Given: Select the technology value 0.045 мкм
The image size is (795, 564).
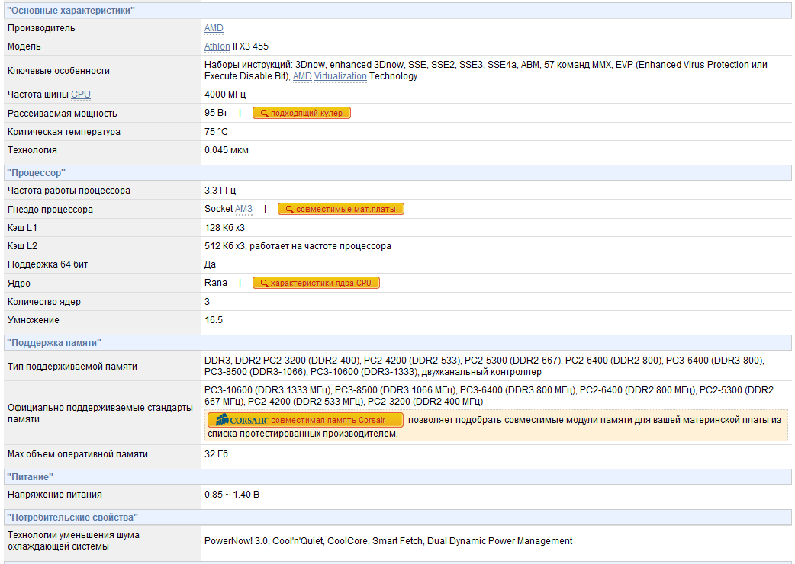Looking at the screenshot, I should [x=226, y=150].
